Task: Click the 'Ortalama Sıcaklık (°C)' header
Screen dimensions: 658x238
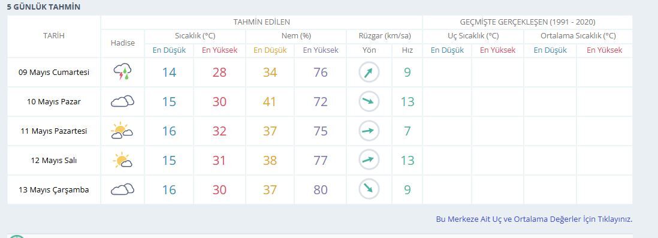Action: pos(578,36)
